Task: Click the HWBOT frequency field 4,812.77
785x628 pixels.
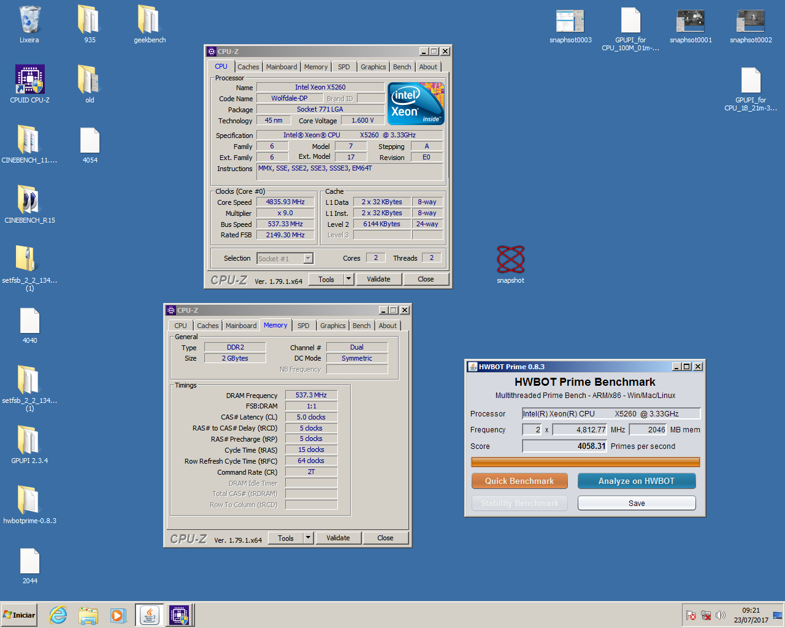Action: (x=580, y=429)
